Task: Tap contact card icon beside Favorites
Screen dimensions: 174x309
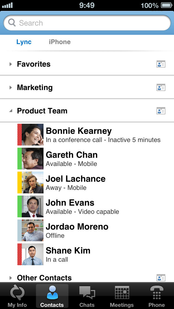Action: click(161, 64)
